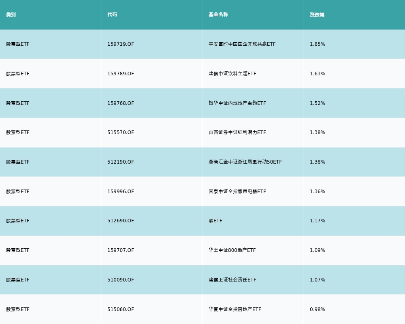Click 银华中证内地地产主题ETF fund name

[x=237, y=103]
